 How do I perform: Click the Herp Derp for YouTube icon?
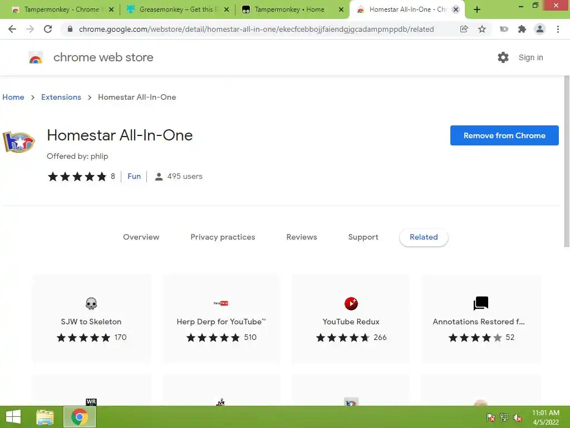click(x=220, y=303)
